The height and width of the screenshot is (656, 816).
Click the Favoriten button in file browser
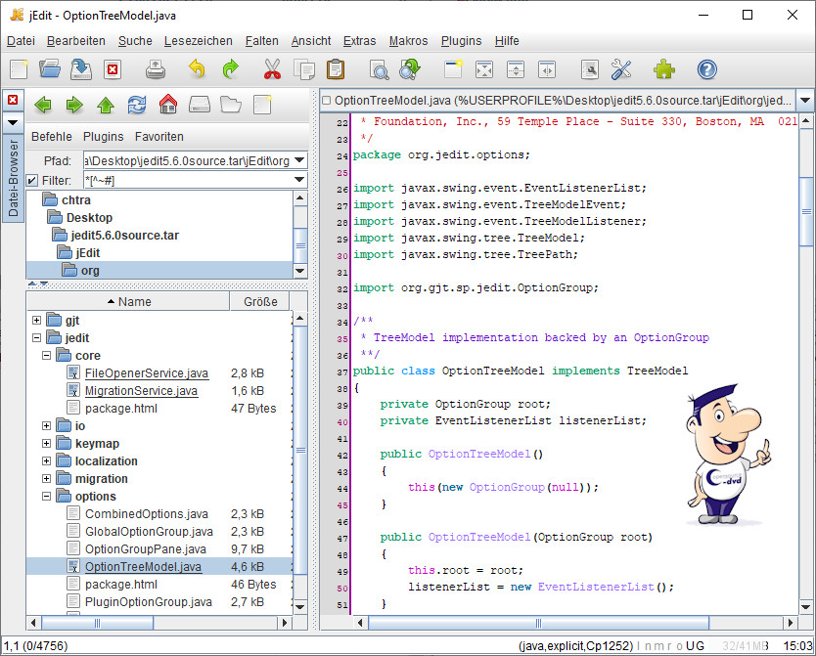pyautogui.click(x=159, y=137)
